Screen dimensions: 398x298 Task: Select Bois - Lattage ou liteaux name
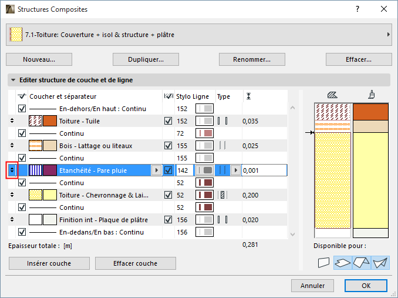tap(96, 146)
